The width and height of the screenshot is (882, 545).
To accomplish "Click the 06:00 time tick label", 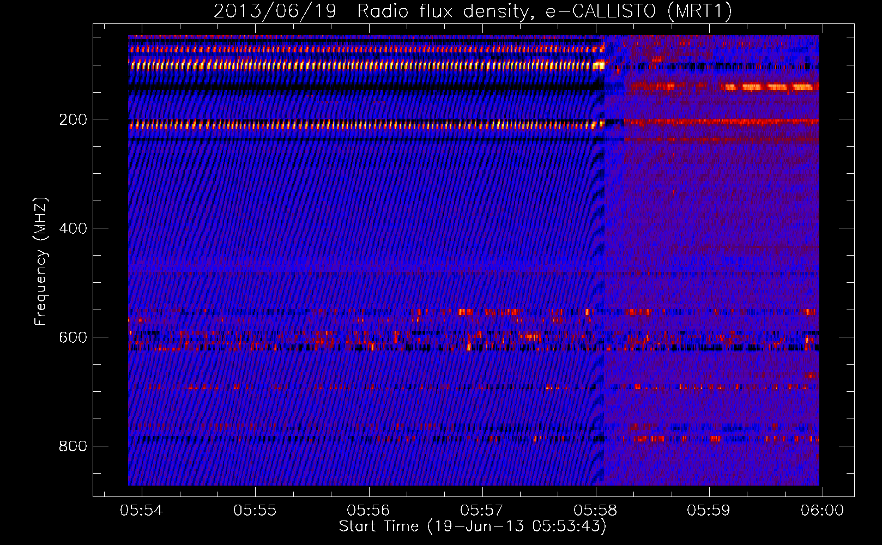I will [822, 510].
